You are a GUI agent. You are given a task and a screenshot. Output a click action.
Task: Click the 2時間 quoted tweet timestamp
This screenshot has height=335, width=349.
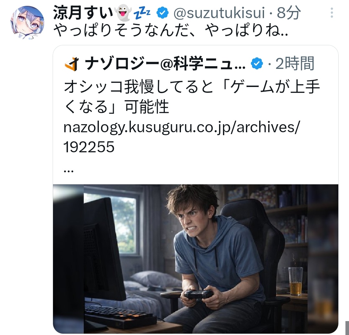pos(295,63)
